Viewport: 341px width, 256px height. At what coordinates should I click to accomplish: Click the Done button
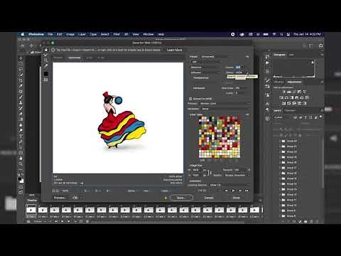coord(237,198)
